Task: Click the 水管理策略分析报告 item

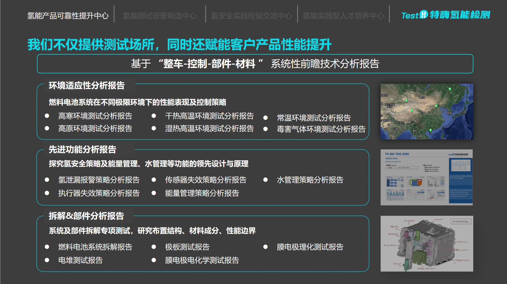Action: click(310, 180)
